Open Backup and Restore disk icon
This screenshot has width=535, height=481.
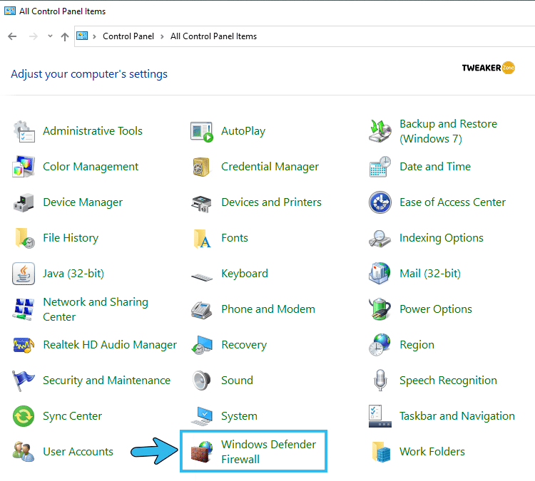tap(380, 131)
